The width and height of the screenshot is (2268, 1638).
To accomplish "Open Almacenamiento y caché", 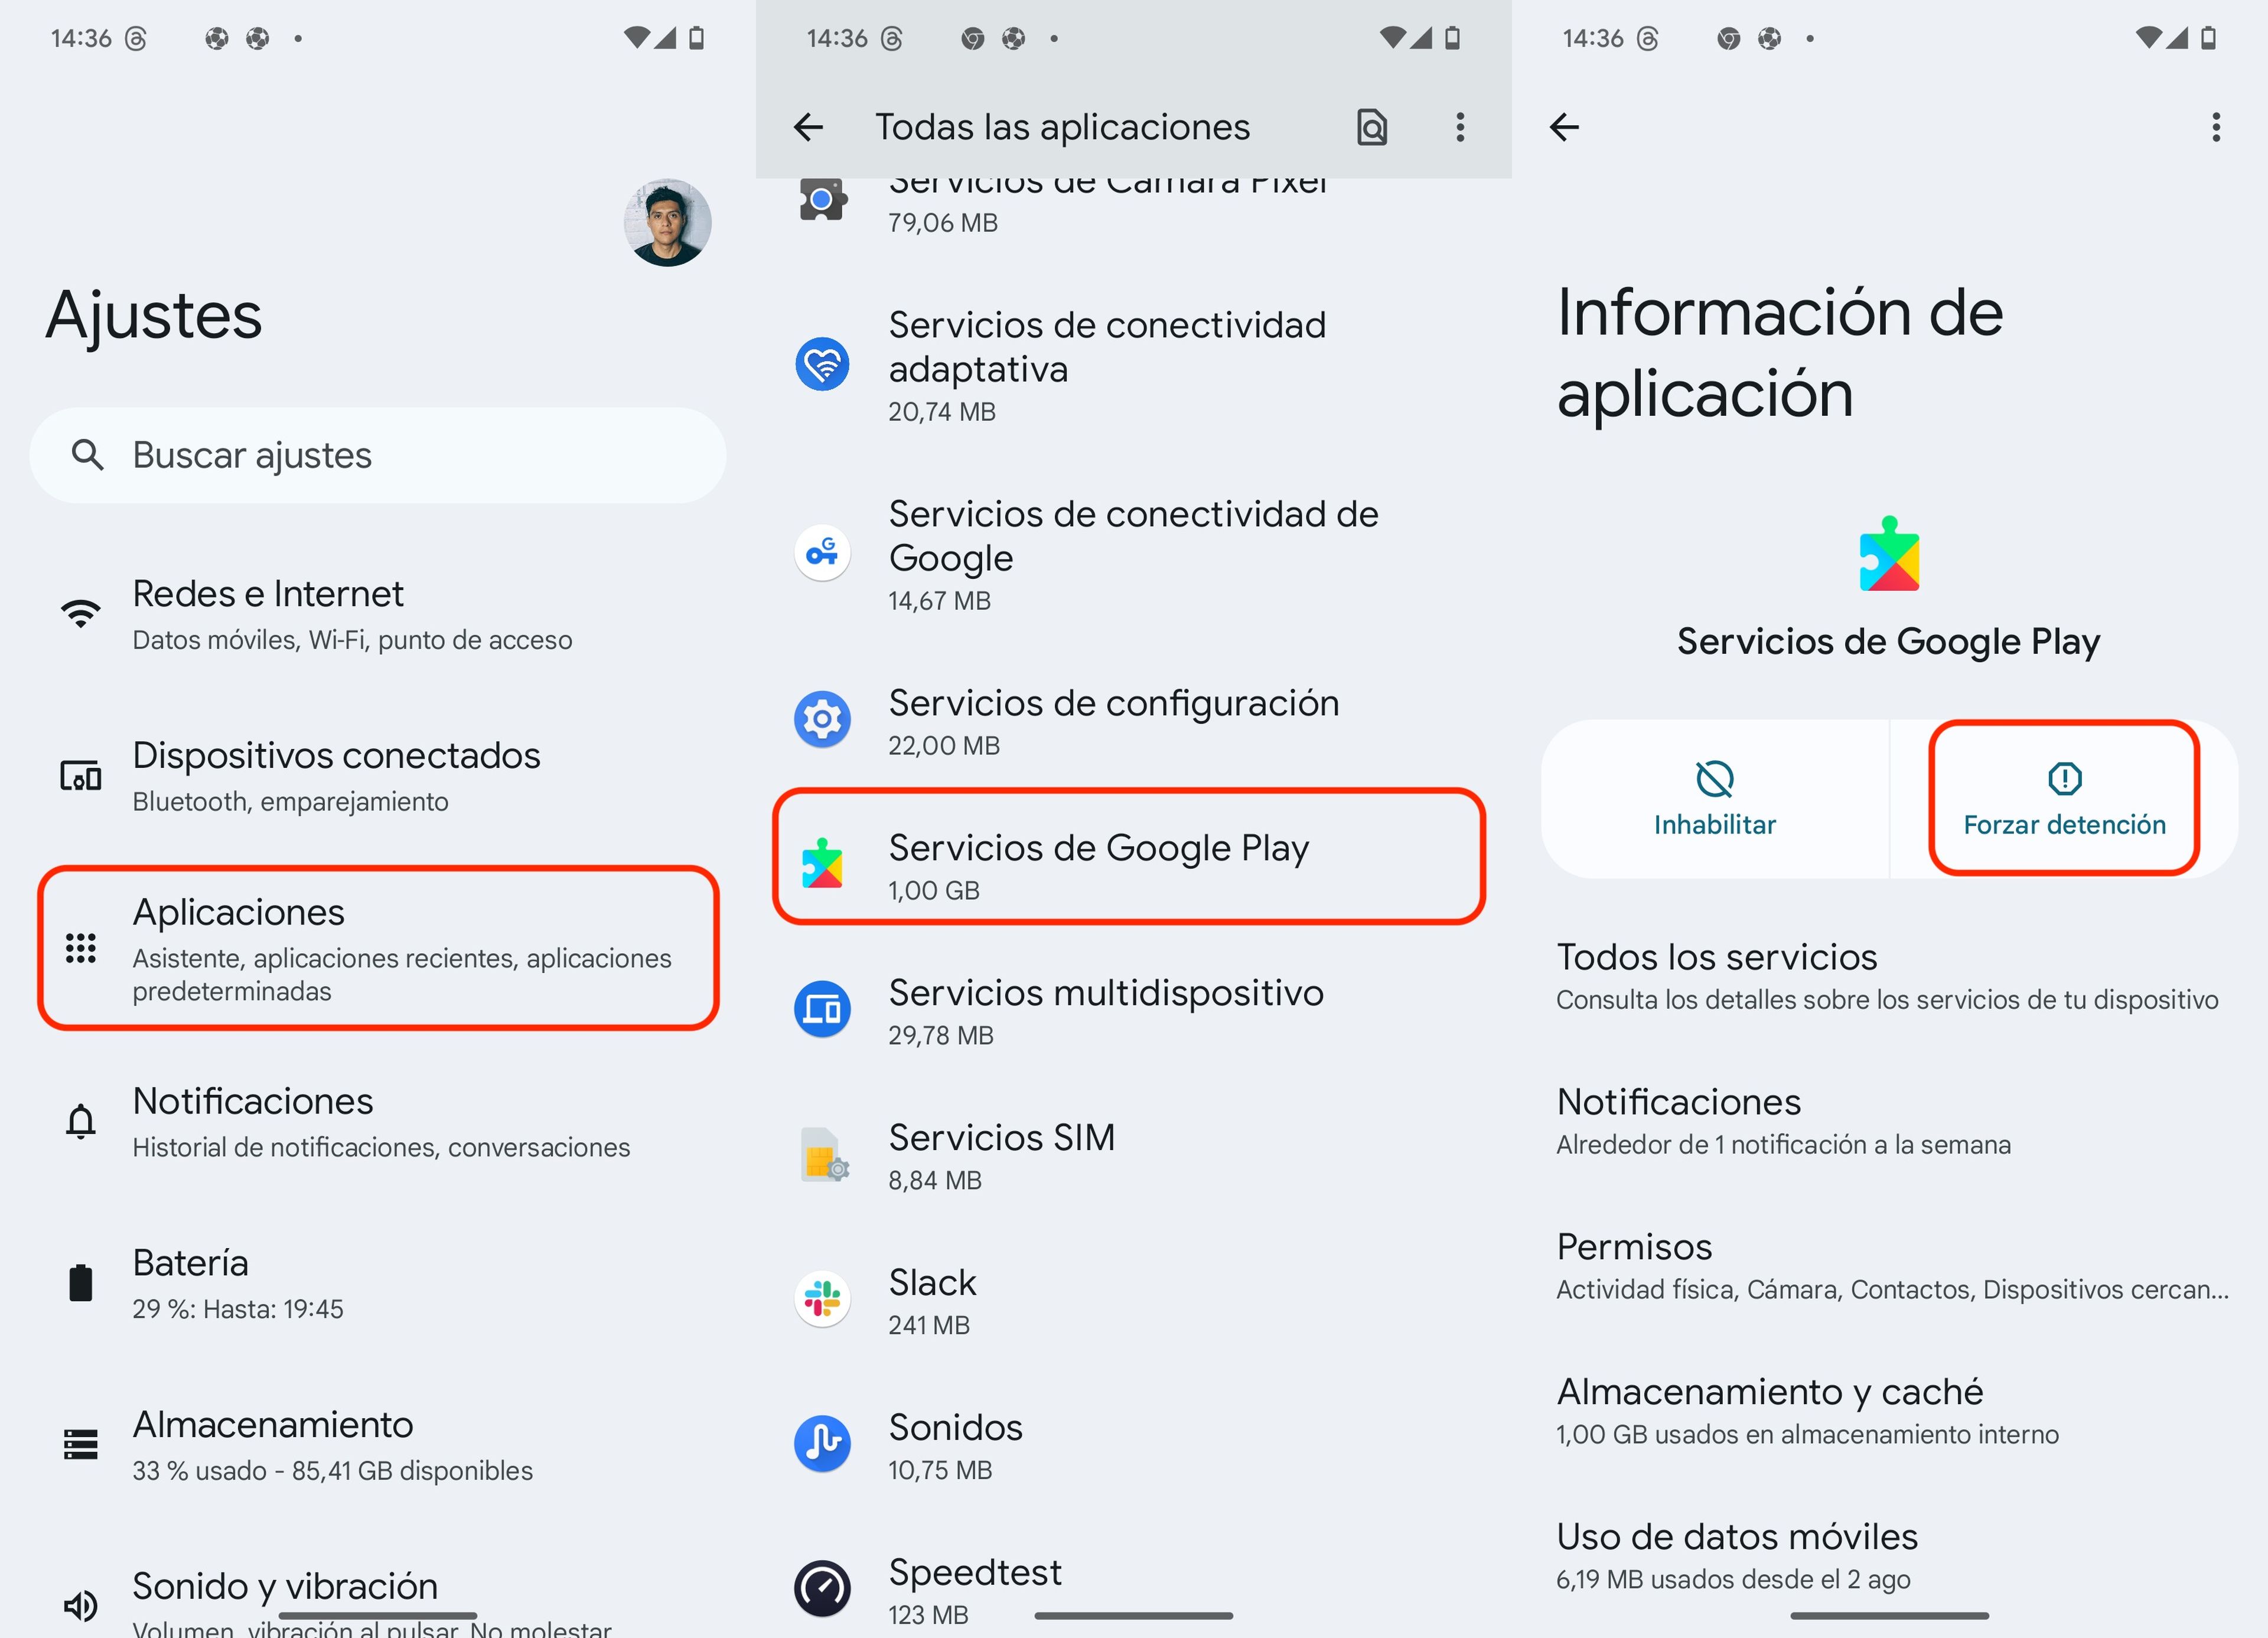I will (1889, 1411).
